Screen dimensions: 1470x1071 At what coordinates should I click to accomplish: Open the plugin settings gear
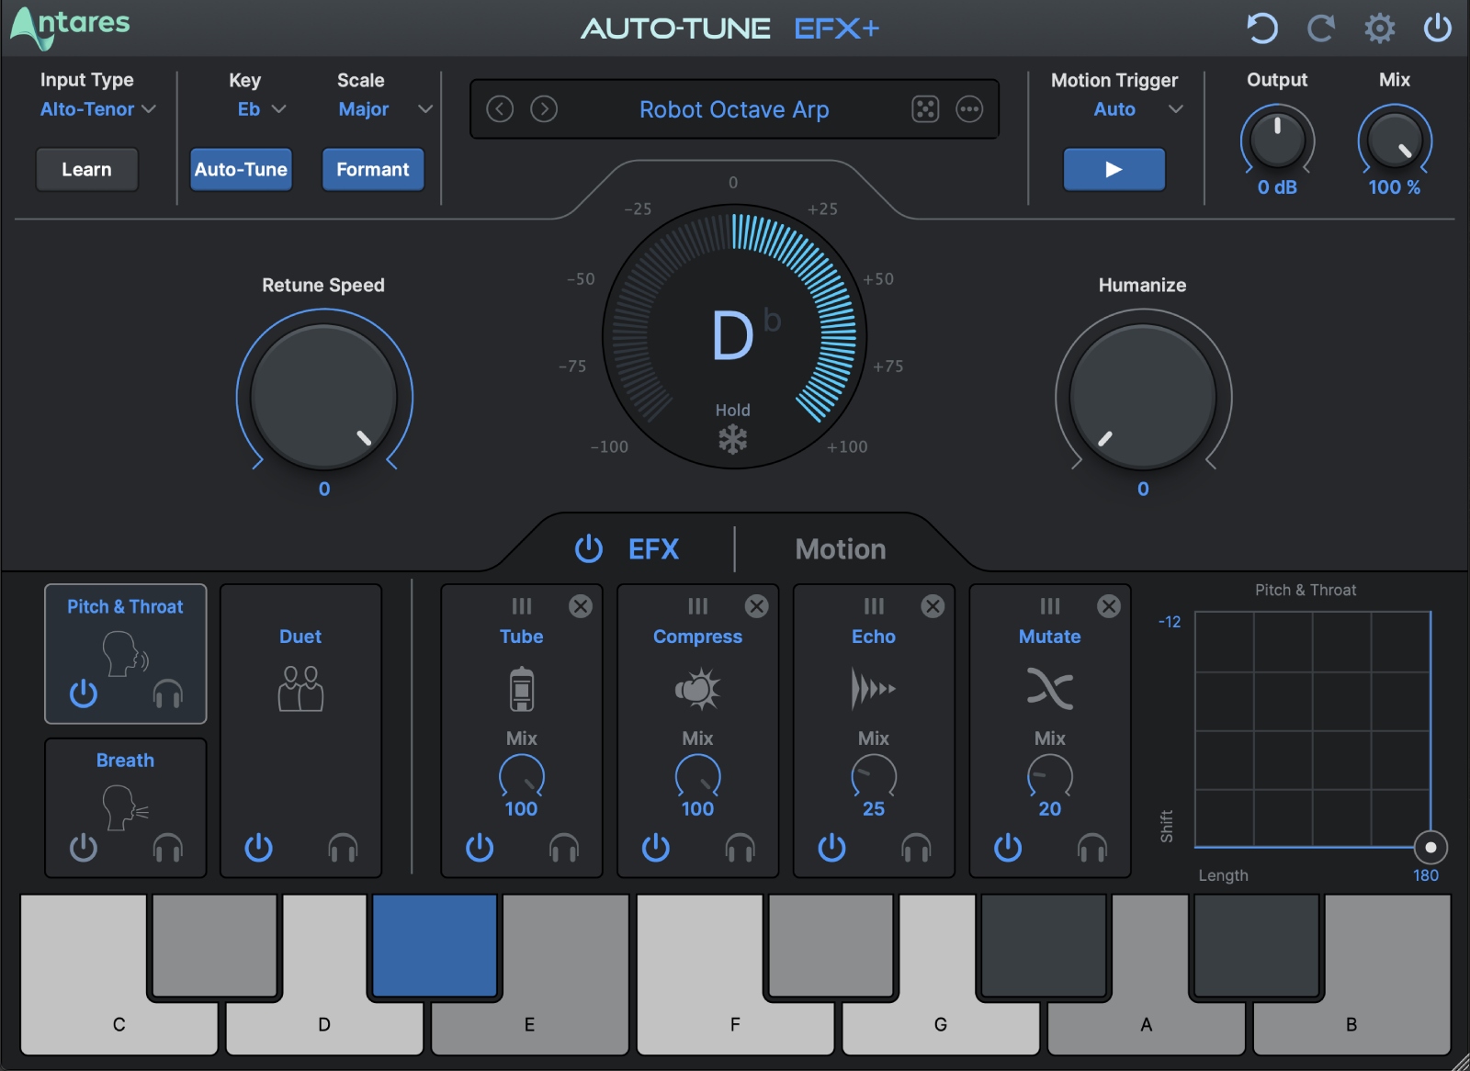point(1379,28)
